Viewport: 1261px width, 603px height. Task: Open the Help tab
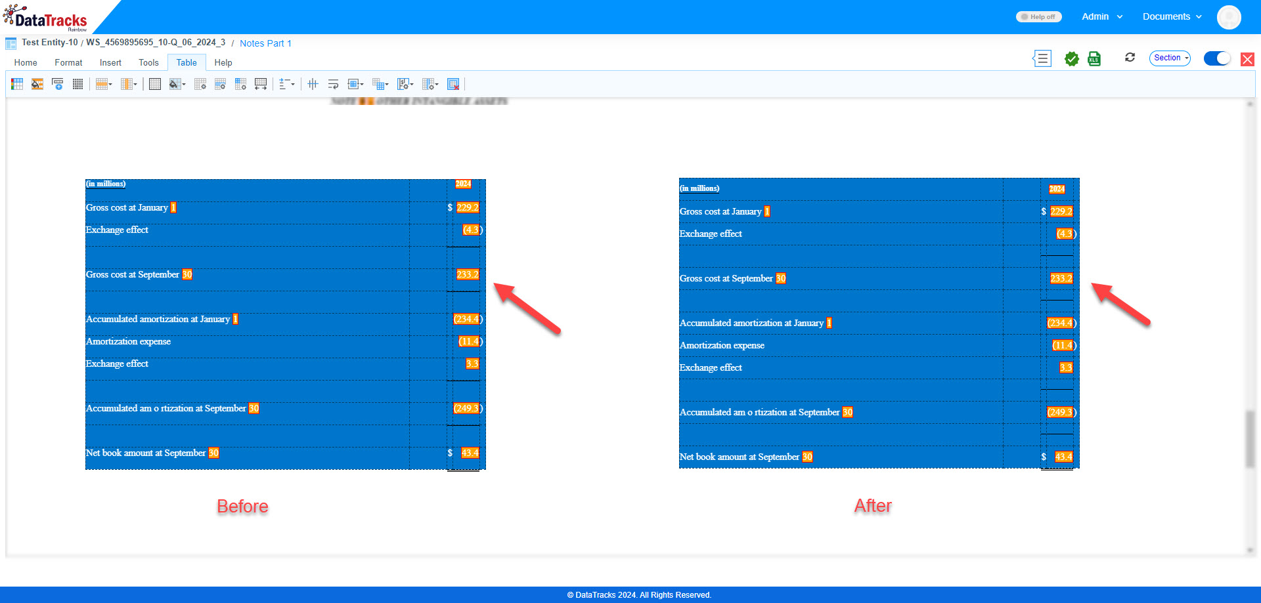223,62
